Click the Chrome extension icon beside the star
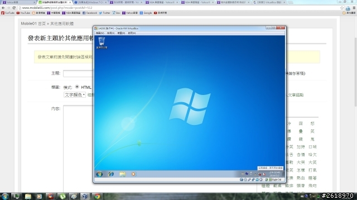 [348, 8]
